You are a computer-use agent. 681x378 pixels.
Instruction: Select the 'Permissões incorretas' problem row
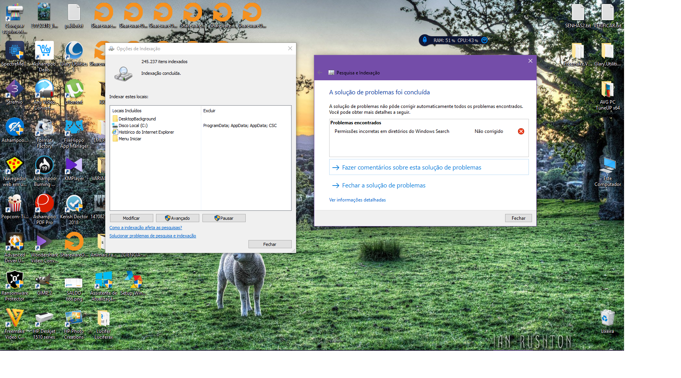[x=429, y=131]
